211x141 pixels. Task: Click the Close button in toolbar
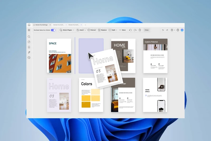click(x=147, y=30)
